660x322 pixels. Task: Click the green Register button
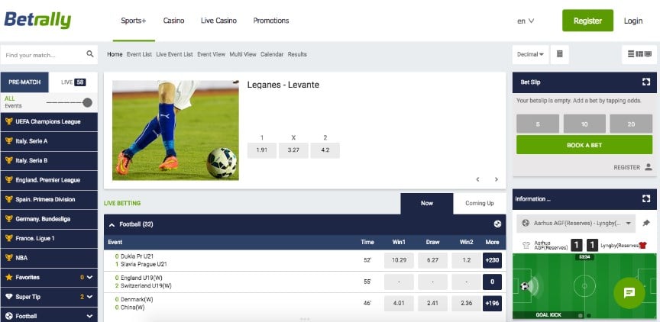coord(587,21)
